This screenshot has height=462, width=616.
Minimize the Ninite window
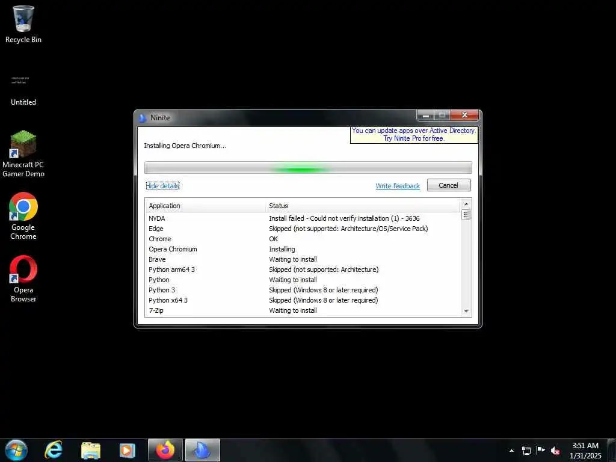tap(425, 115)
